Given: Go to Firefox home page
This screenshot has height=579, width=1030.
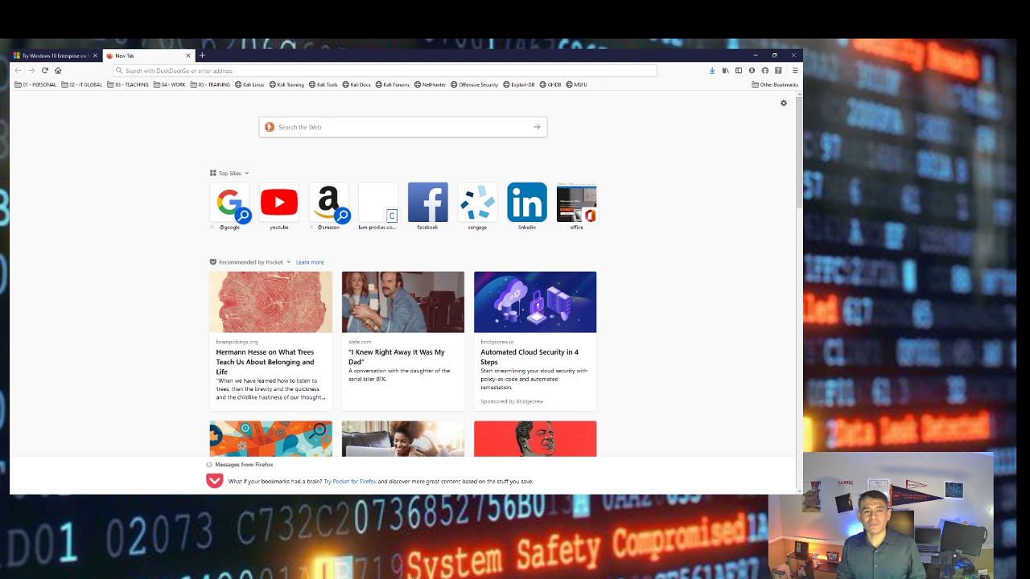Looking at the screenshot, I should [x=58, y=71].
